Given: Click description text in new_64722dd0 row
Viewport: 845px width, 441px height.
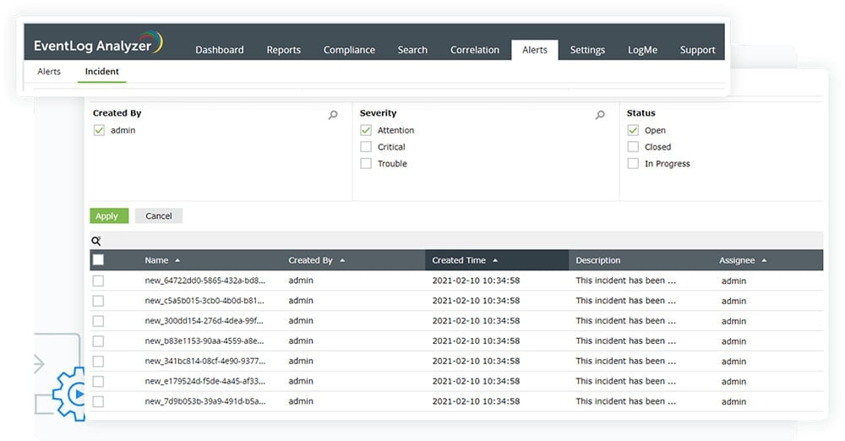Looking at the screenshot, I should tap(625, 280).
